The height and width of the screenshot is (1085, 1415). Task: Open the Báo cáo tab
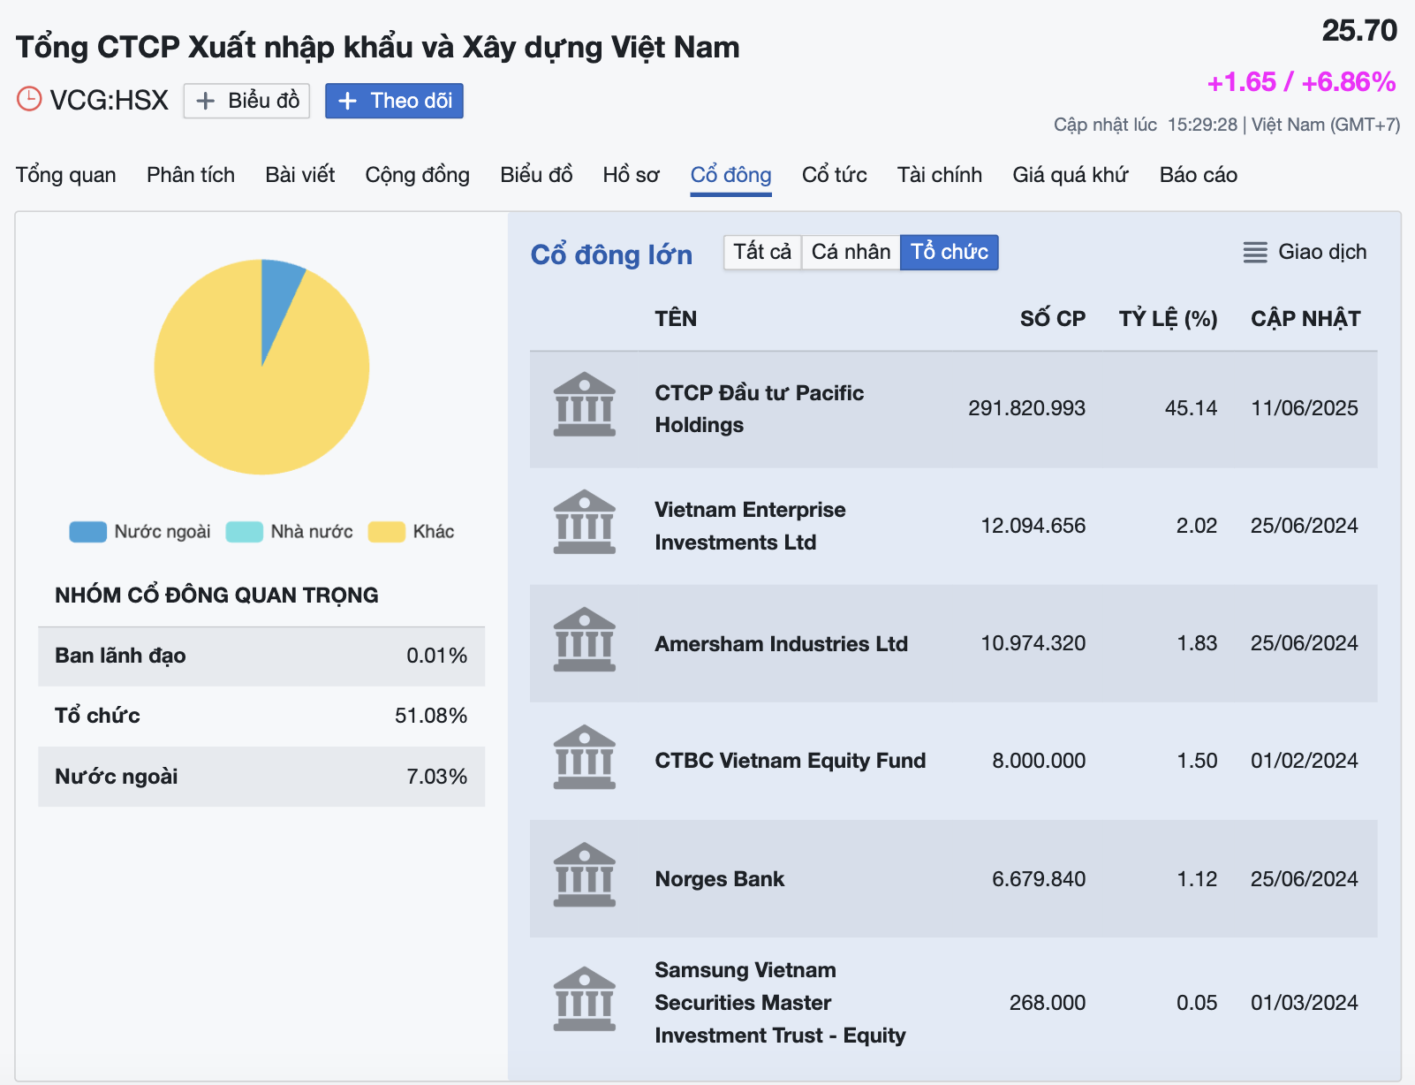click(1199, 175)
